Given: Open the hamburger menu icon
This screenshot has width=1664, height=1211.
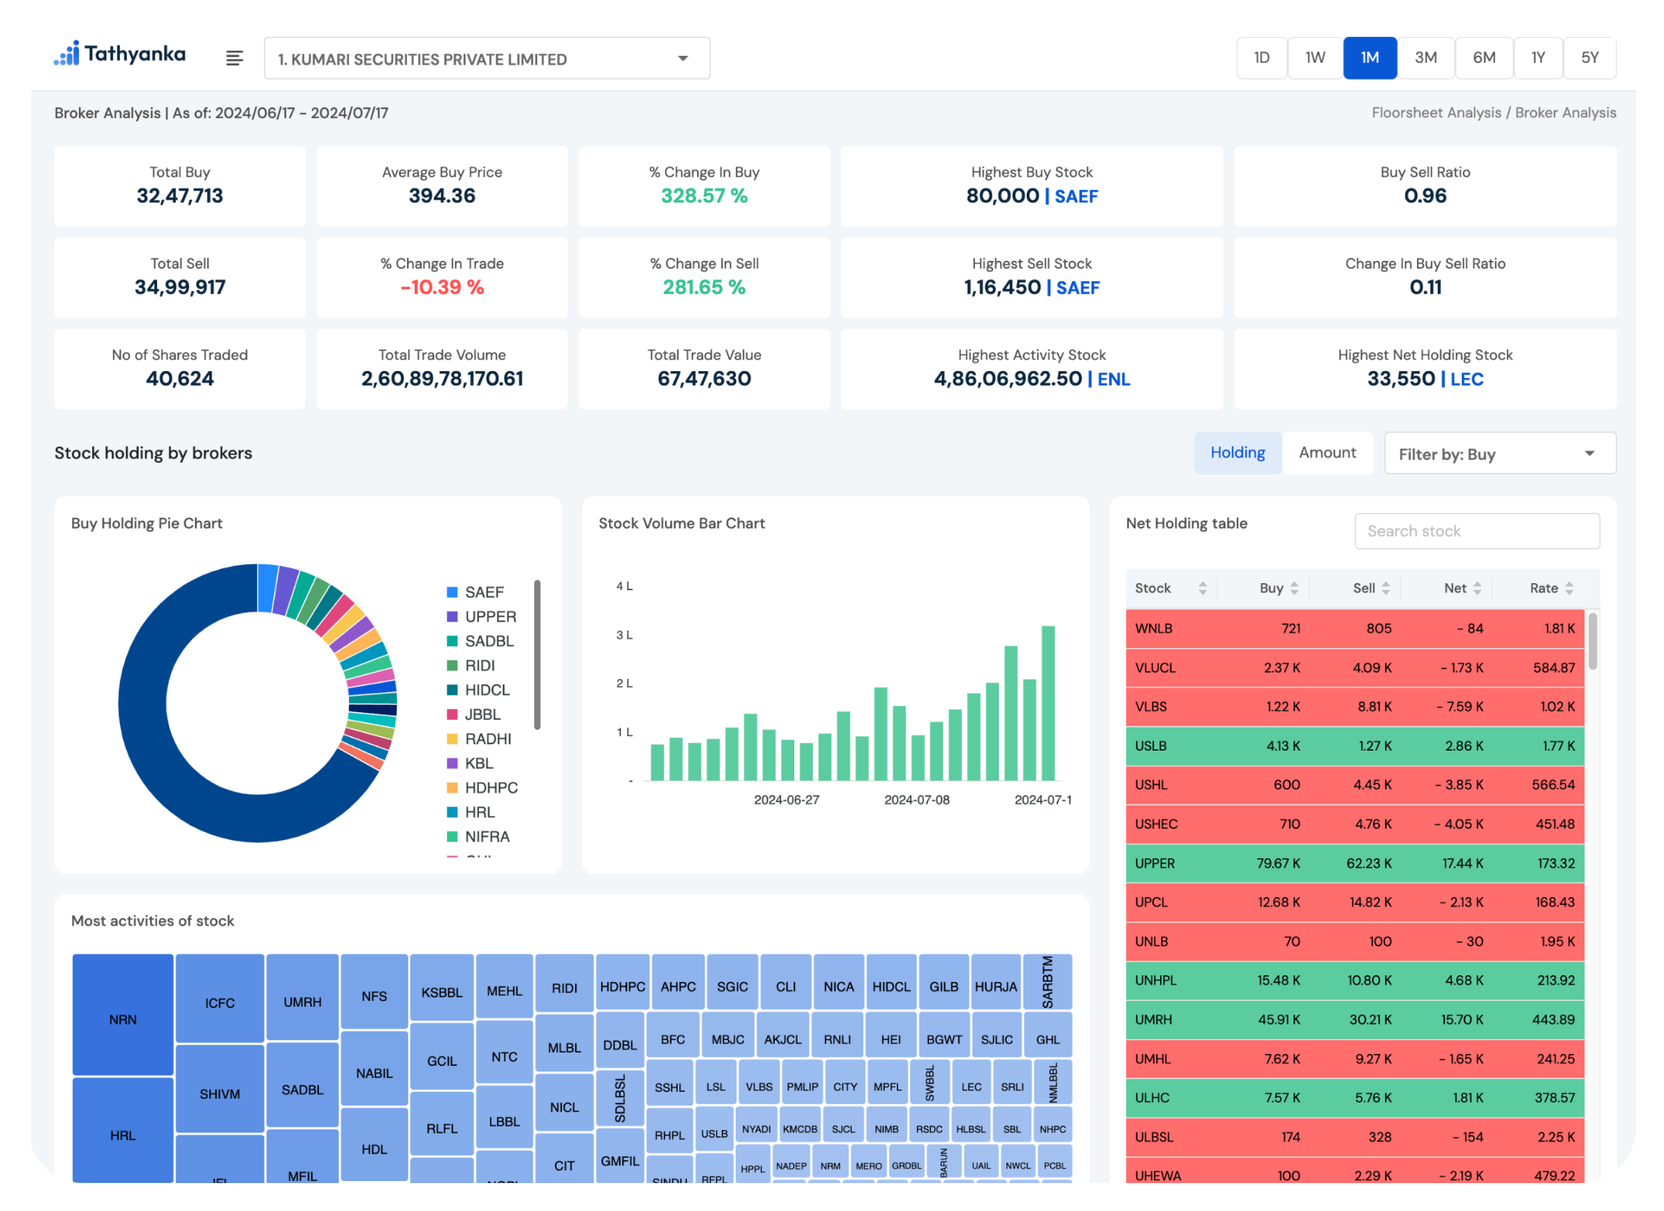Looking at the screenshot, I should click(234, 58).
